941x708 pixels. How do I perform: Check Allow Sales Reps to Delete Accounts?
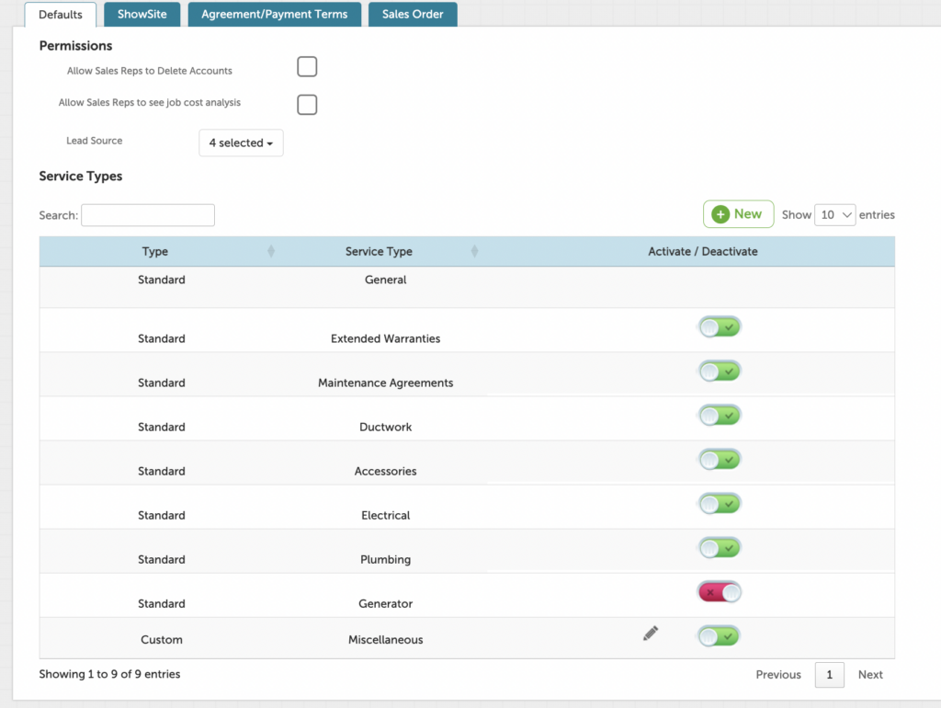(x=307, y=66)
